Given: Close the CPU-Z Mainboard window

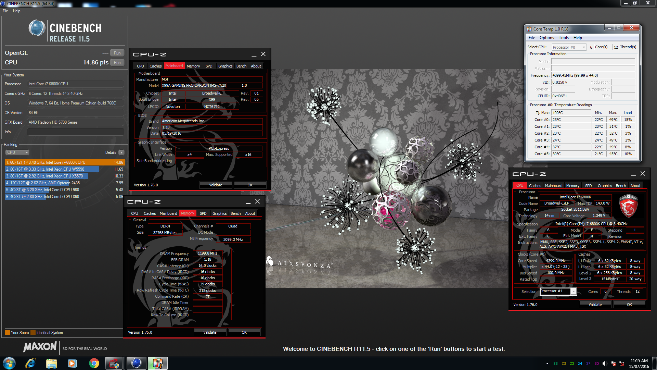Looking at the screenshot, I should point(263,54).
